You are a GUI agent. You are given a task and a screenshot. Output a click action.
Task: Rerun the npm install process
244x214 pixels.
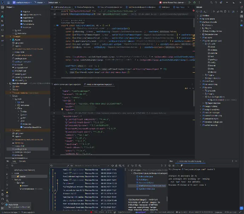tap(170, 166)
